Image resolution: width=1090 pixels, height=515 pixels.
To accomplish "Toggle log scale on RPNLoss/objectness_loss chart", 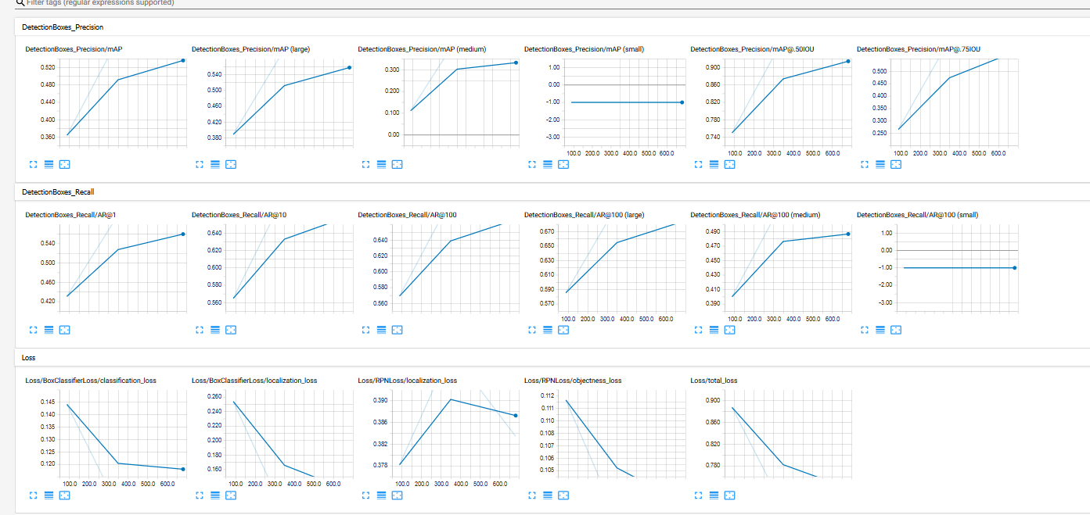I will click(548, 495).
